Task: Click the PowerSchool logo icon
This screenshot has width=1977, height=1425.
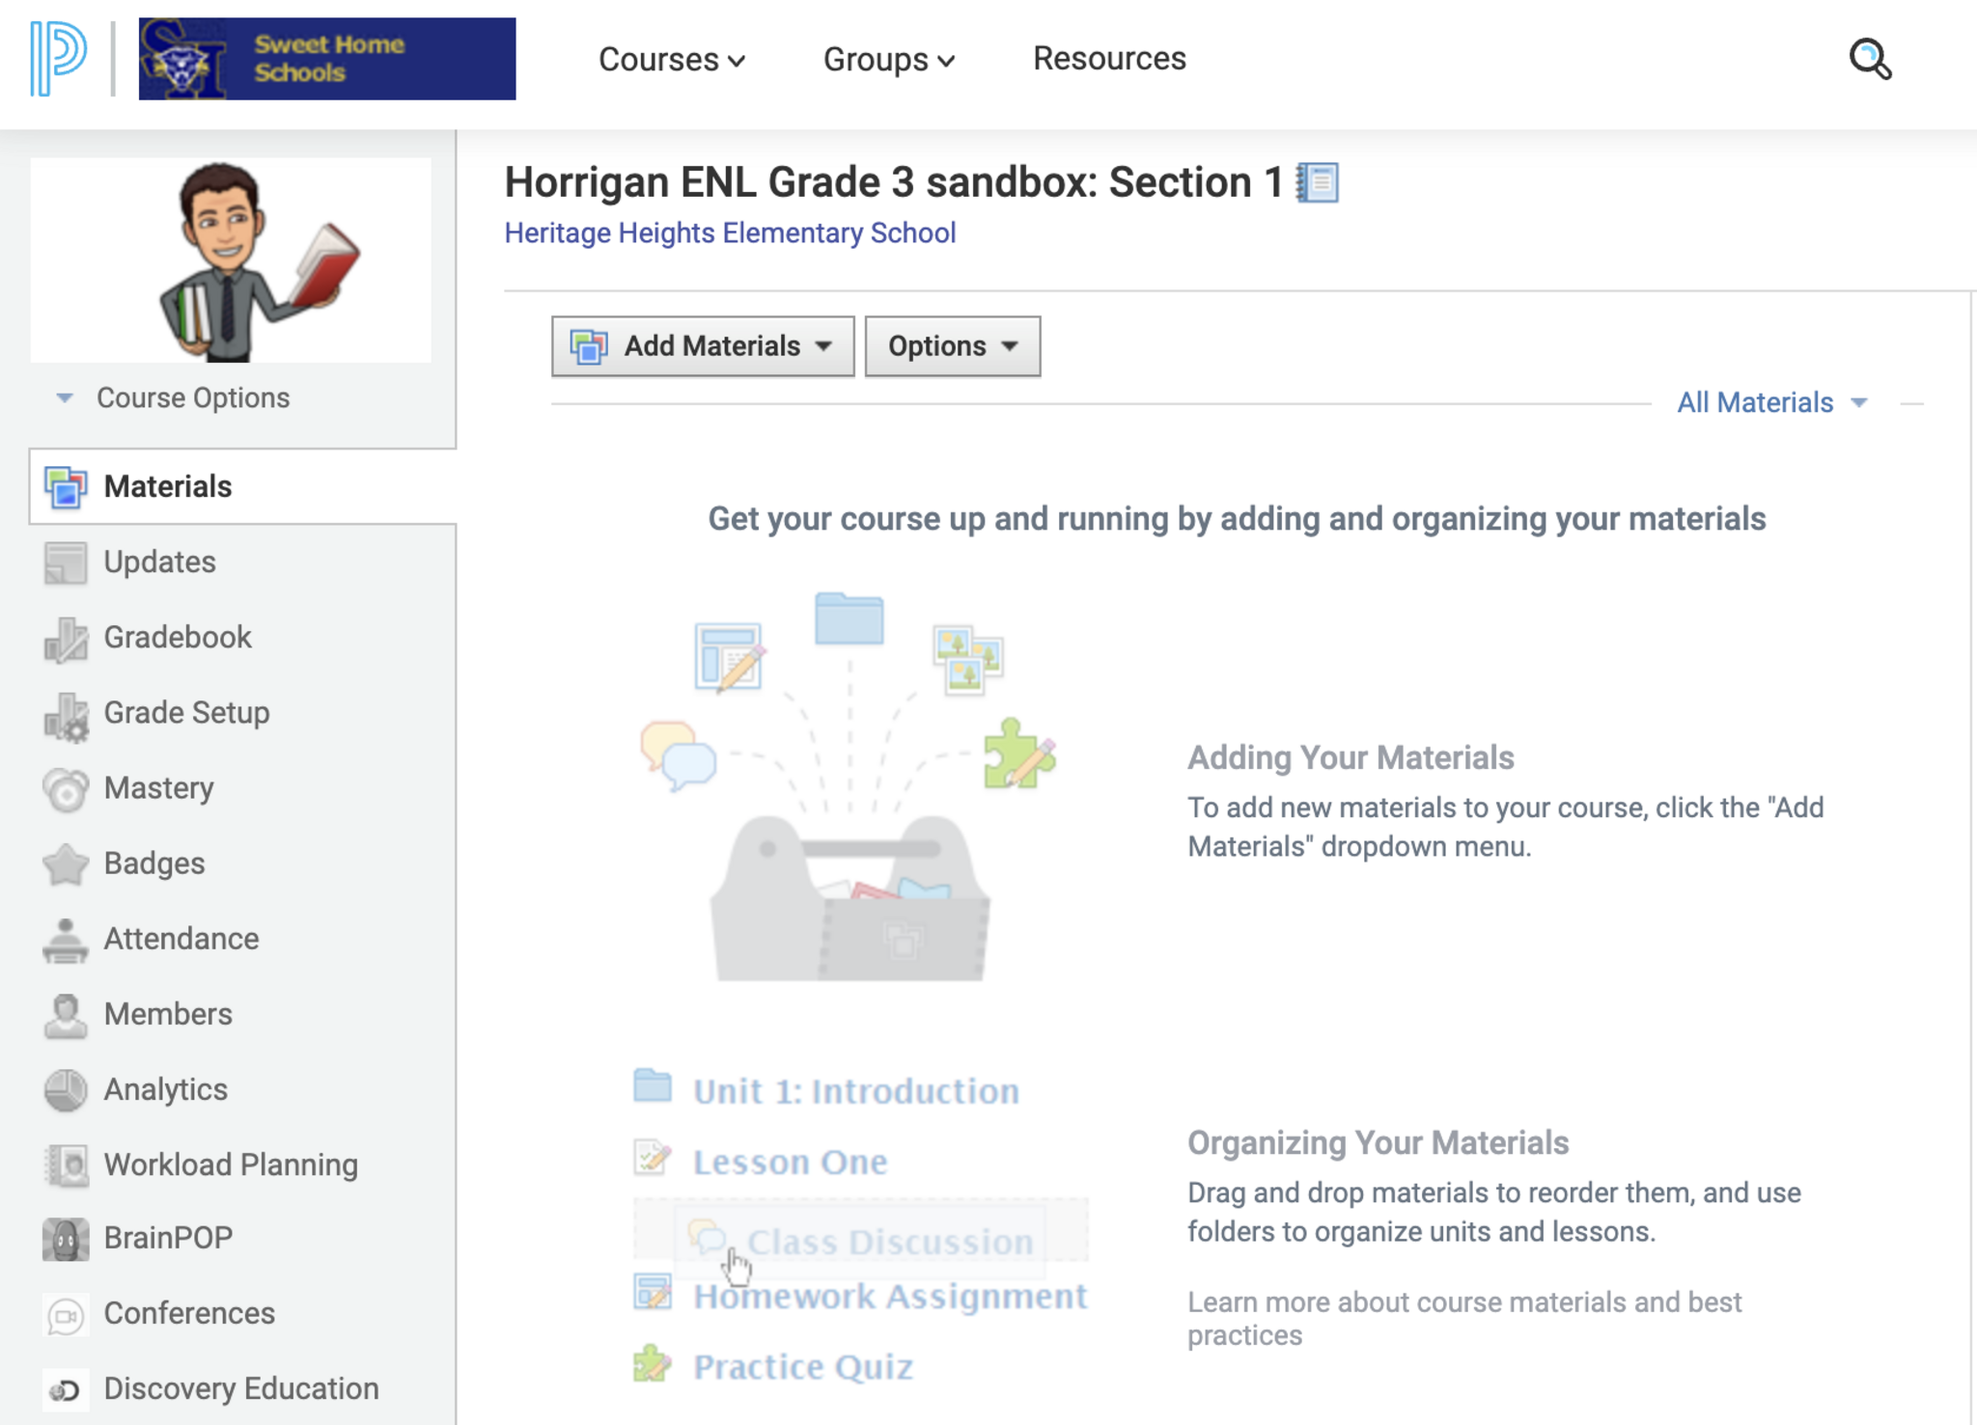Action: pos(59,59)
